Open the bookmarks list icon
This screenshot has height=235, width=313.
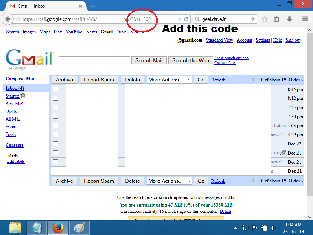click(276, 19)
